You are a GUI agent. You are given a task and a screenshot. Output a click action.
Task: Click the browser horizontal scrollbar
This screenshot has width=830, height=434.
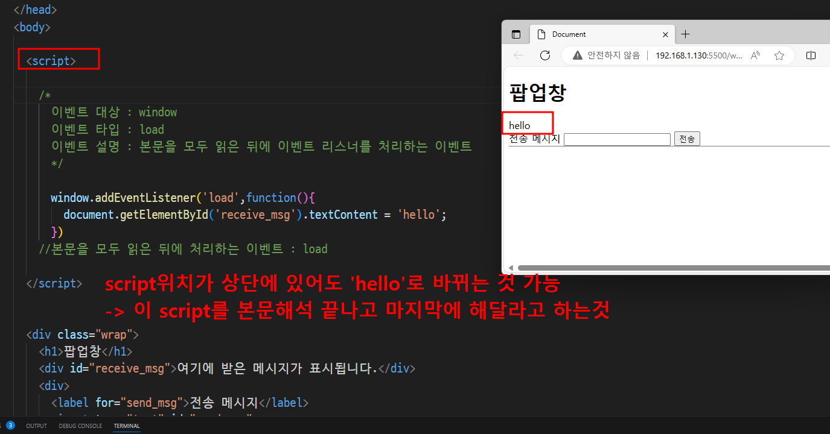674,268
